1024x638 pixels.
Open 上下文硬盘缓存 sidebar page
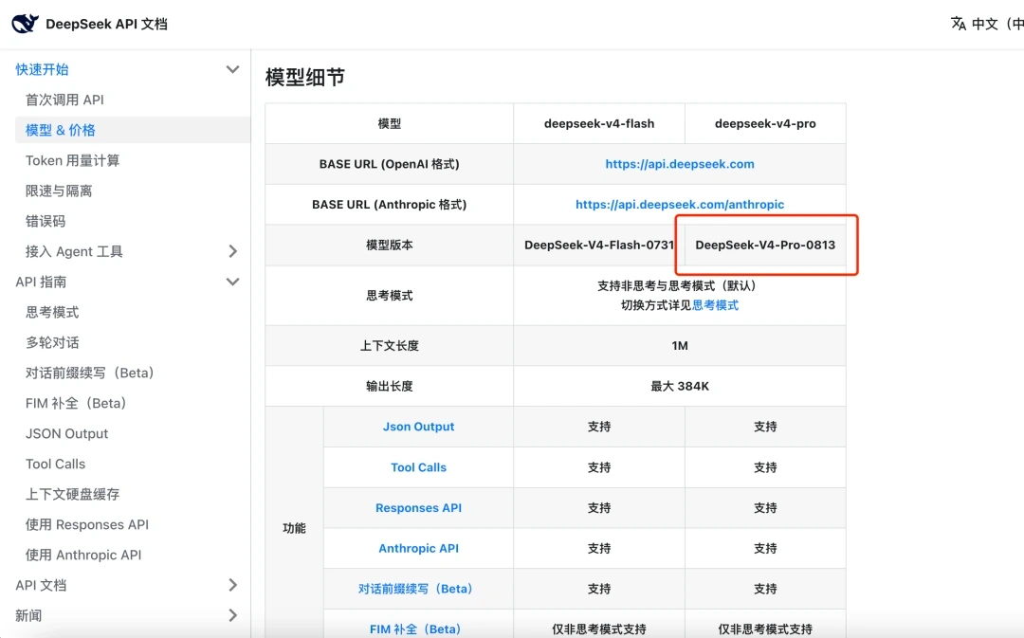pyautogui.click(x=72, y=494)
